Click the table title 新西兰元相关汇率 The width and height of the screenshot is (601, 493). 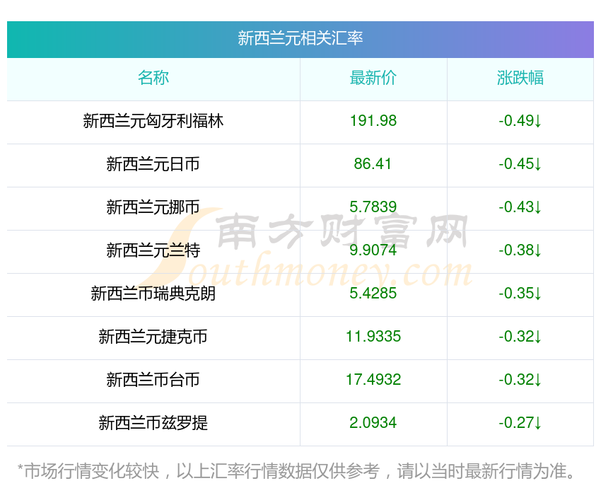pyautogui.click(x=300, y=38)
